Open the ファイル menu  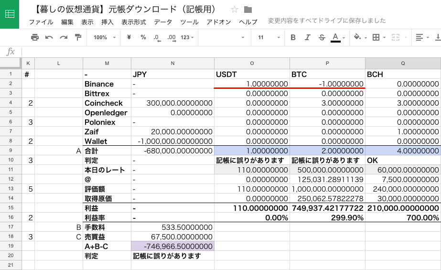coord(41,22)
